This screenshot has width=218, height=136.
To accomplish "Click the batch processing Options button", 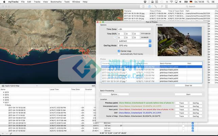I will click(115, 94).
